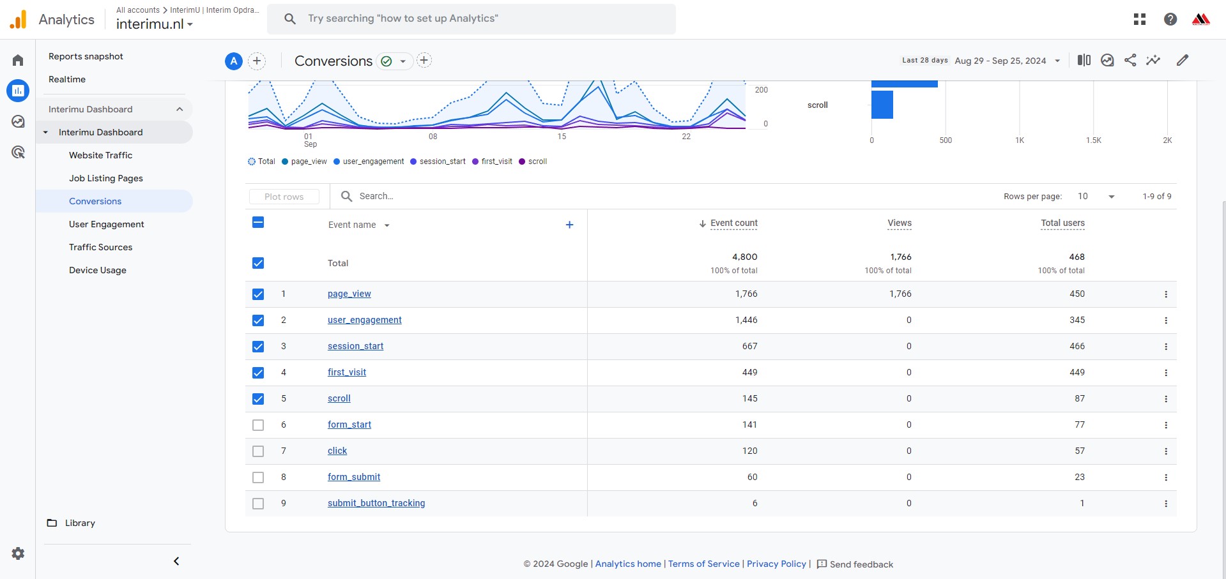
Task: Go to Traffic Sources report
Action: point(100,247)
